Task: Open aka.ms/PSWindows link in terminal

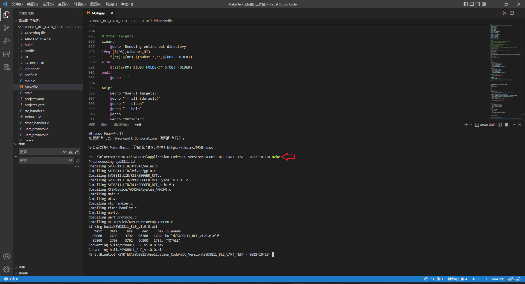Action: [190, 148]
